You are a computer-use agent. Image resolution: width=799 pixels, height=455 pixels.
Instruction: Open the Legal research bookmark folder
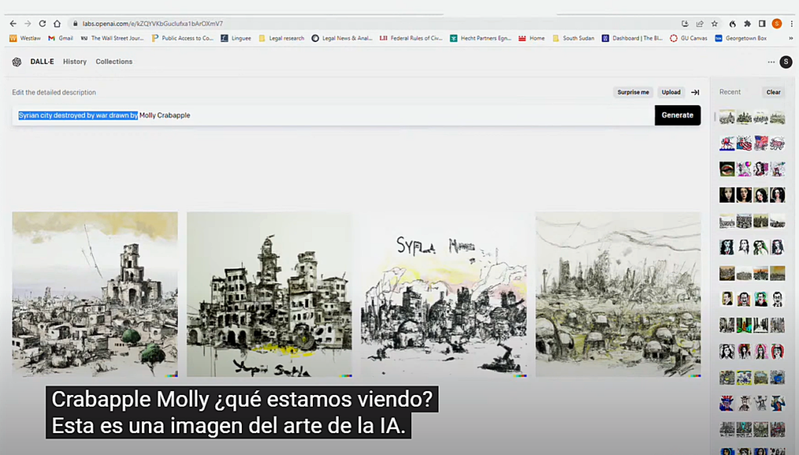click(281, 38)
